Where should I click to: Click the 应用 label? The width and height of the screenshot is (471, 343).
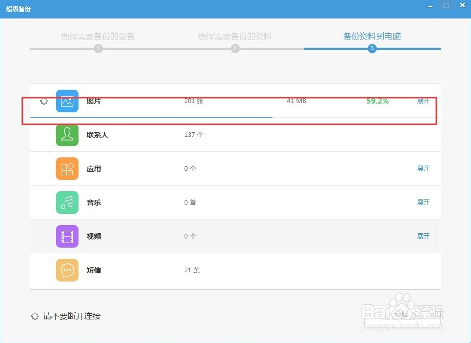pyautogui.click(x=94, y=169)
